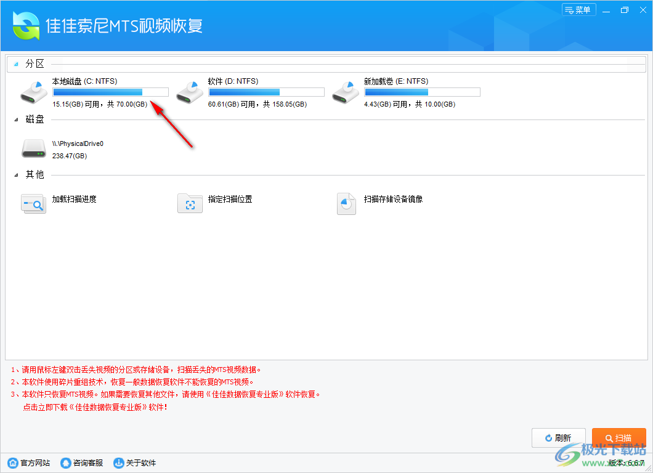Click the 分区 section heading

pyautogui.click(x=34, y=63)
